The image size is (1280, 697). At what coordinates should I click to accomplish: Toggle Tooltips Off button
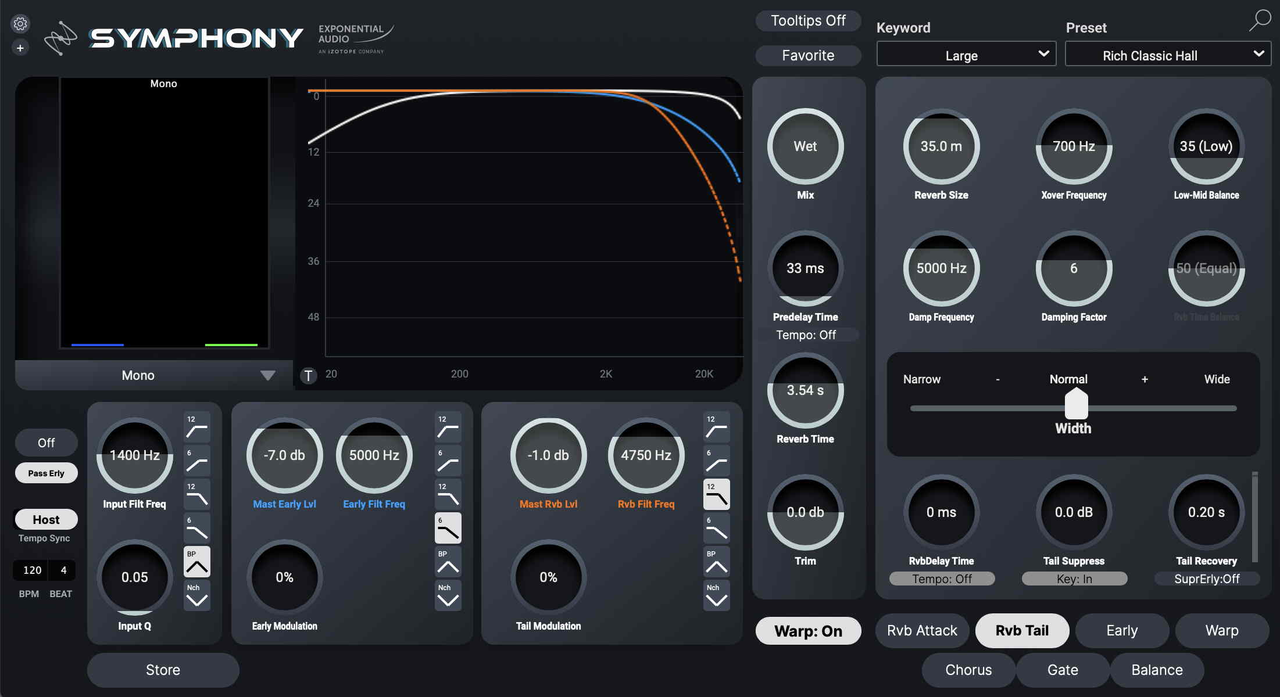808,21
